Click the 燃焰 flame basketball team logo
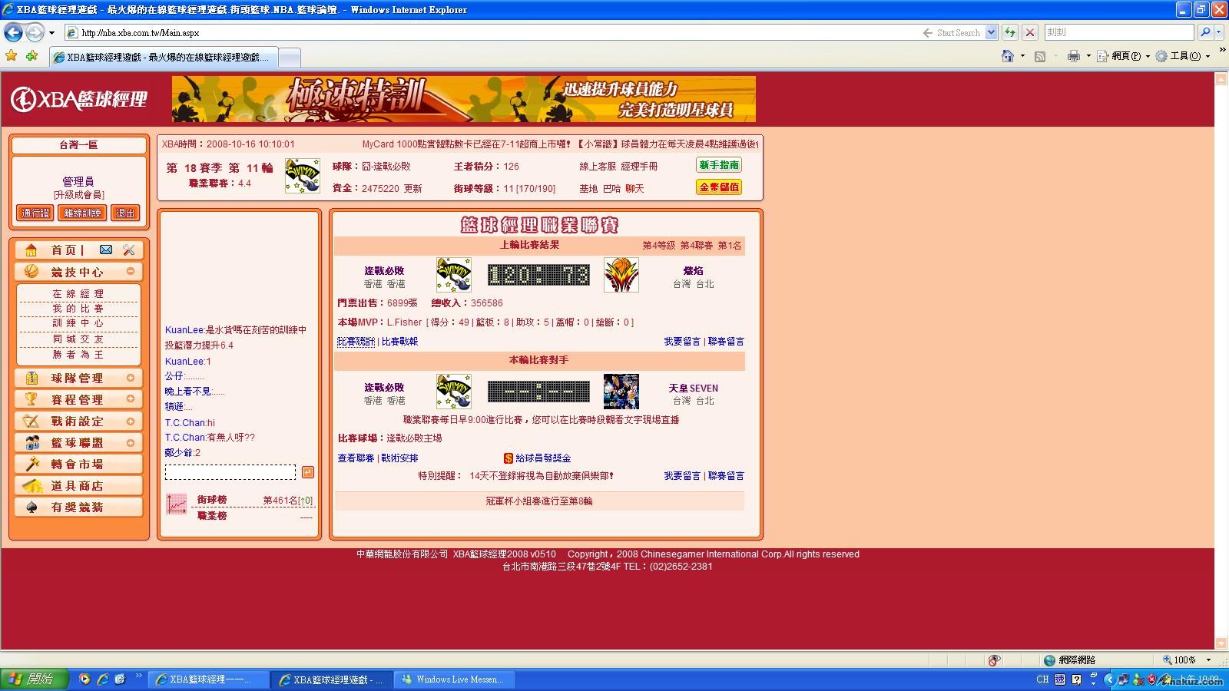The image size is (1229, 691). coord(621,274)
